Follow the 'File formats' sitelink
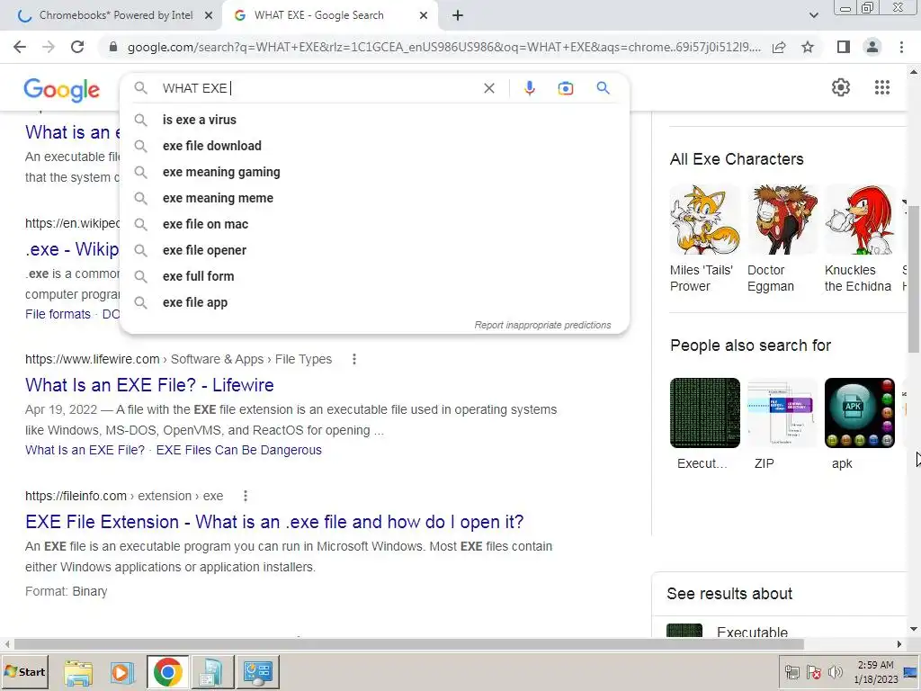This screenshot has width=921, height=691. coord(58,314)
